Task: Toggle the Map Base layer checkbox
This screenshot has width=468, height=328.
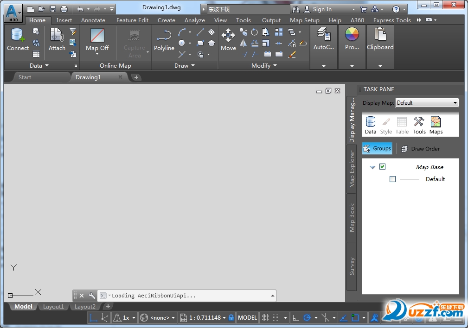Action: pos(383,166)
